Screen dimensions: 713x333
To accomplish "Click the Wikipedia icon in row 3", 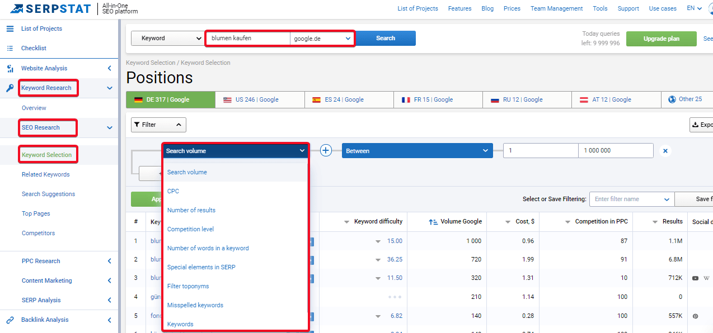I will click(x=707, y=278).
